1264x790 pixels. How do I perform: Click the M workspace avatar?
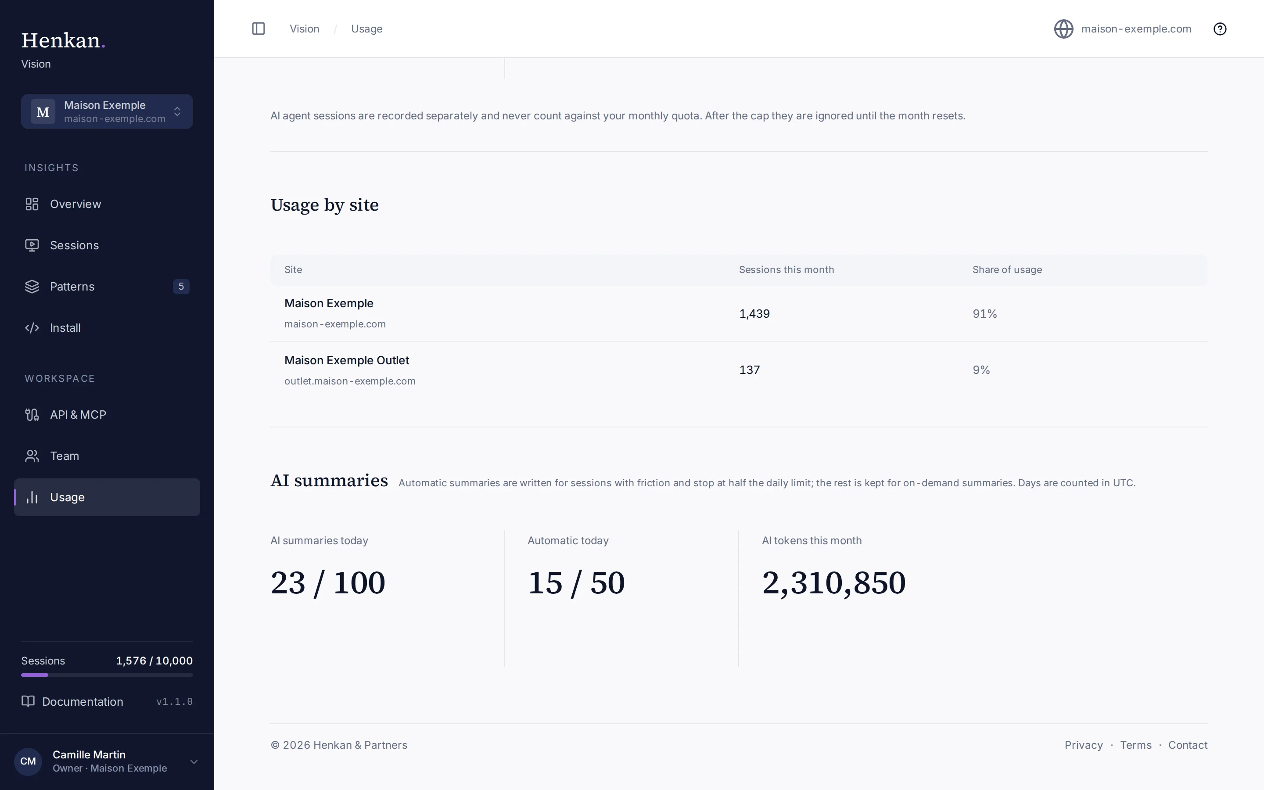pyautogui.click(x=43, y=112)
